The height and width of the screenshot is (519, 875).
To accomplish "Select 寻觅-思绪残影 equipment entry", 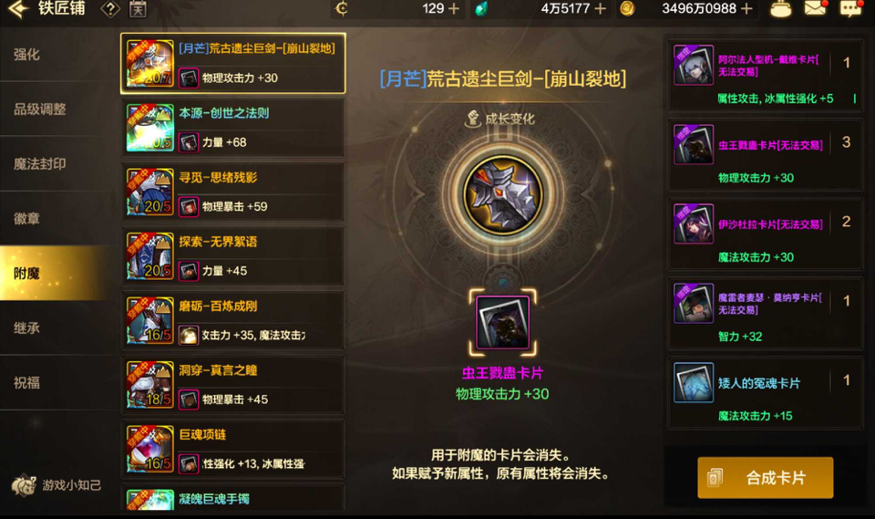I will [233, 192].
